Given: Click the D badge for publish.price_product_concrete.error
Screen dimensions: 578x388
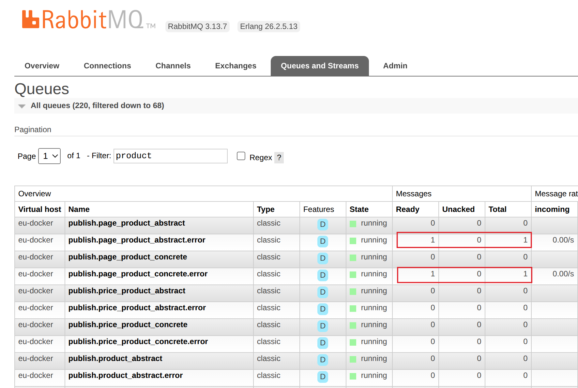Looking at the screenshot, I should coord(323,343).
